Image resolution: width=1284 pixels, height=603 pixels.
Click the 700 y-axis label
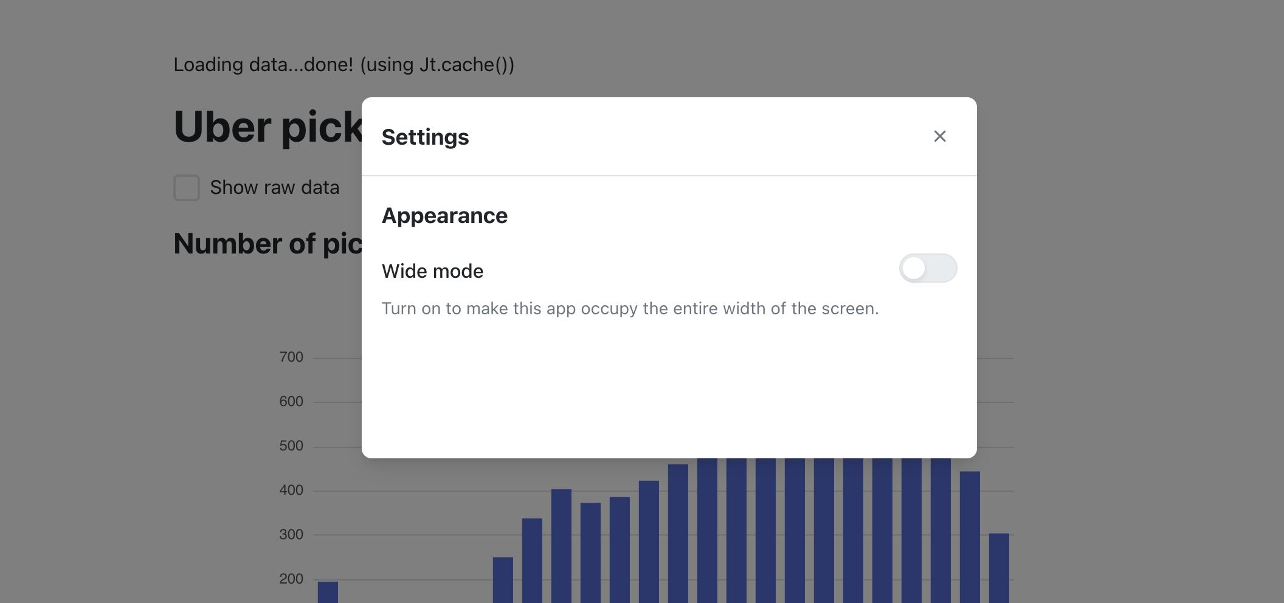(x=291, y=357)
